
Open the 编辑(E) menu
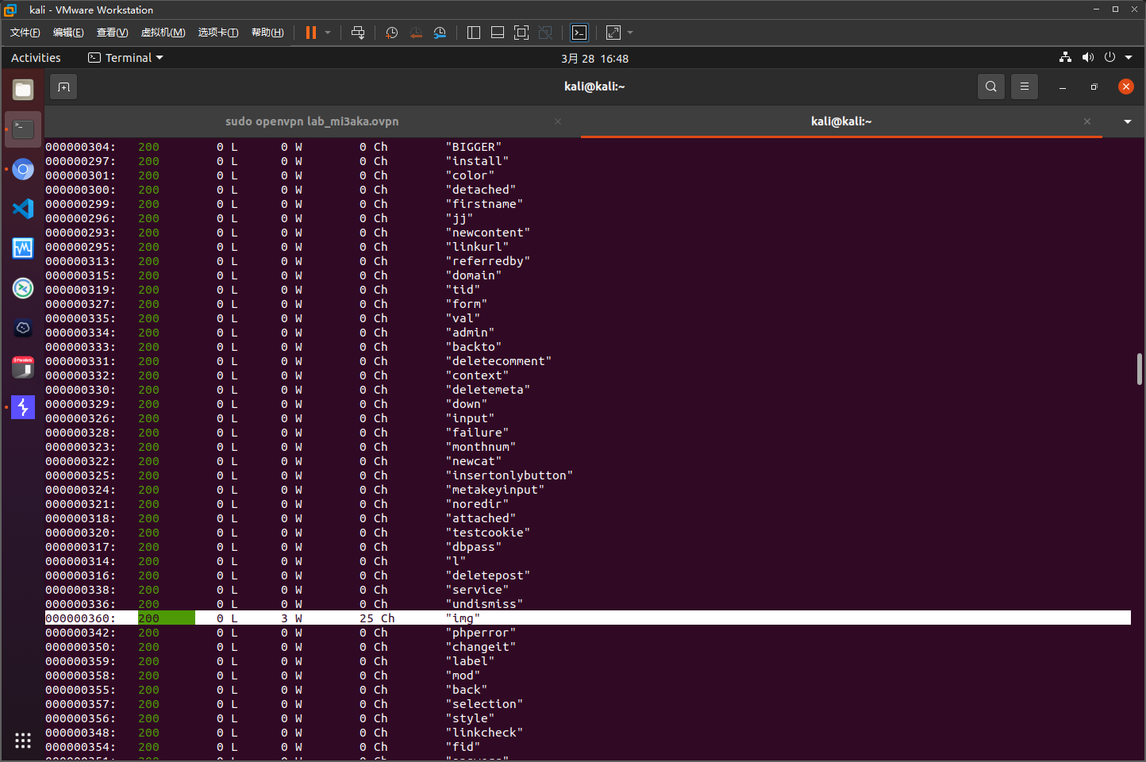click(68, 33)
